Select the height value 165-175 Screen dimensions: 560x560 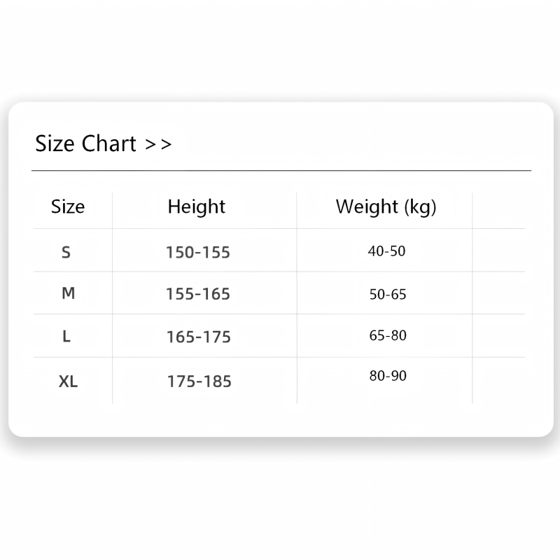coord(199,337)
